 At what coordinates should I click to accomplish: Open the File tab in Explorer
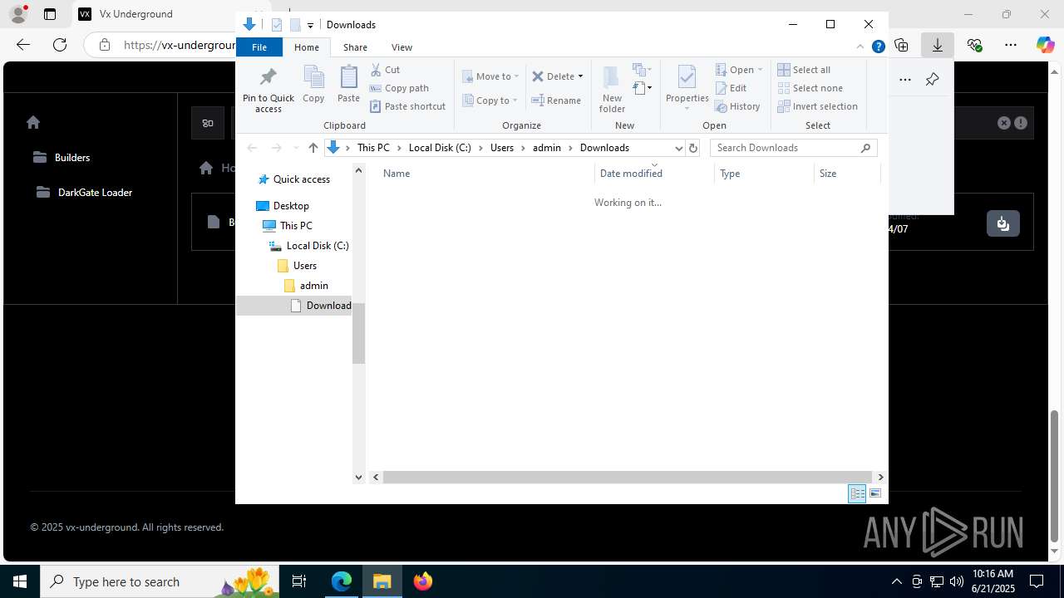(259, 47)
